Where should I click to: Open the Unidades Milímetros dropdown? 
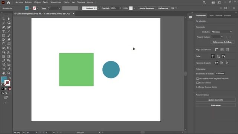(222, 32)
